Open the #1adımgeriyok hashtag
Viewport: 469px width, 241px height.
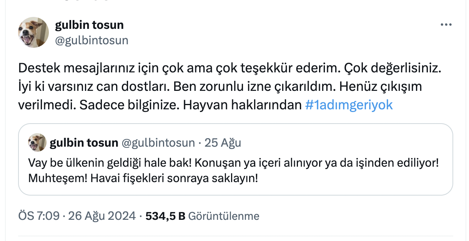(x=349, y=105)
